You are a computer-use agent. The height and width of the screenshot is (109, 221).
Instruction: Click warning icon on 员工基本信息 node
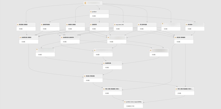(x=139, y=24)
